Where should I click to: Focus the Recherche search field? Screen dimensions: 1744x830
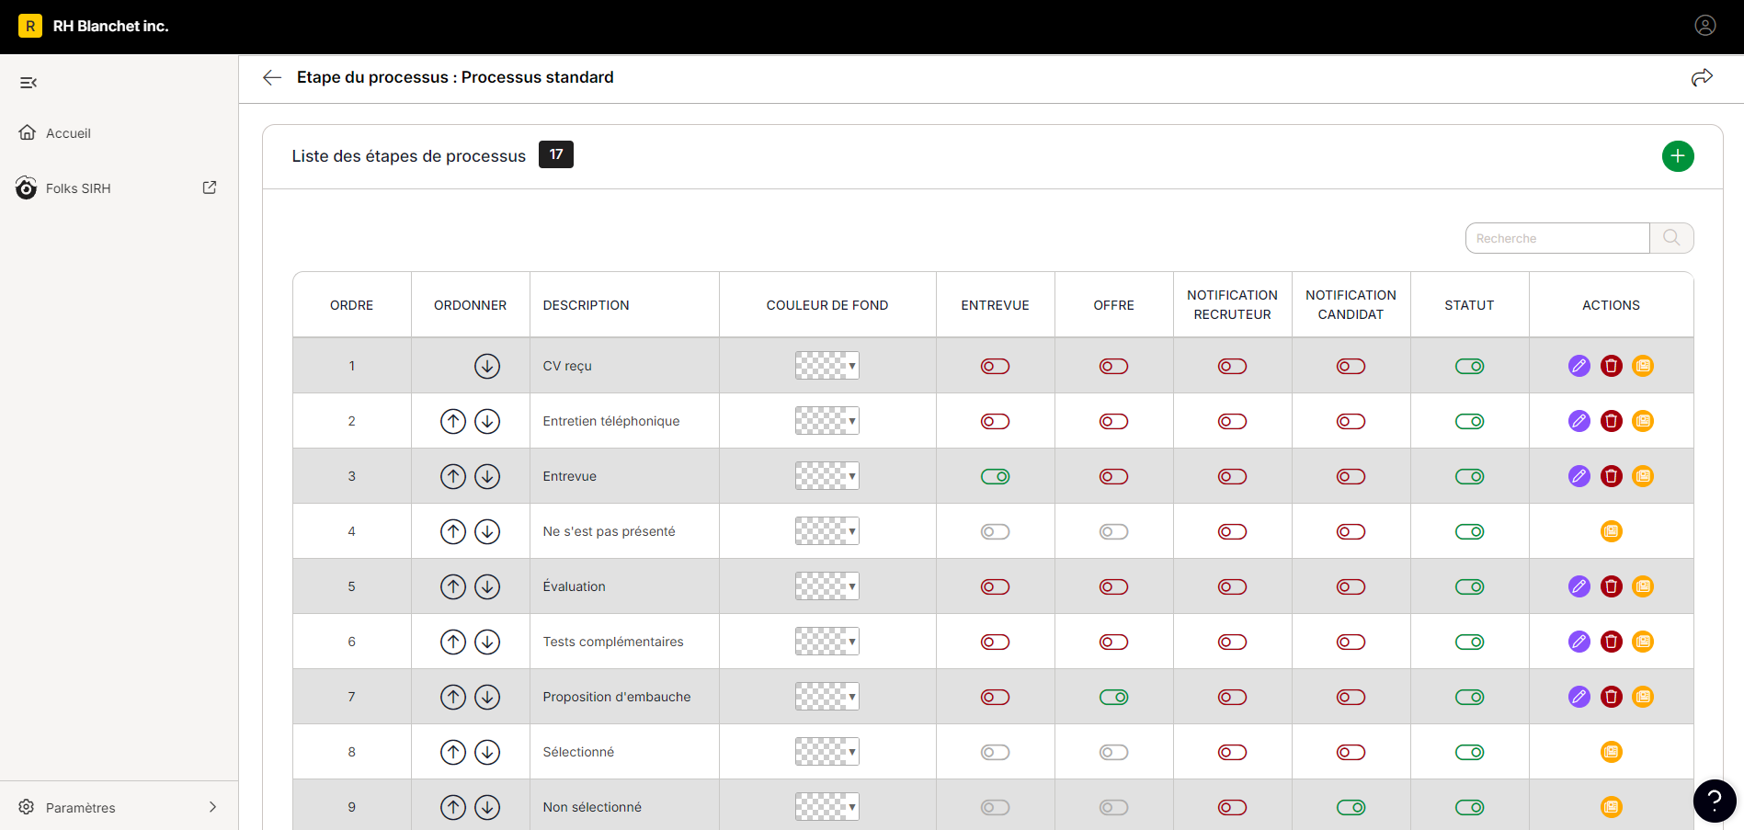(1557, 238)
